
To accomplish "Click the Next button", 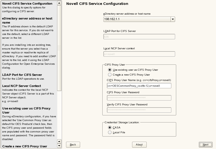I will [x=206, y=145].
